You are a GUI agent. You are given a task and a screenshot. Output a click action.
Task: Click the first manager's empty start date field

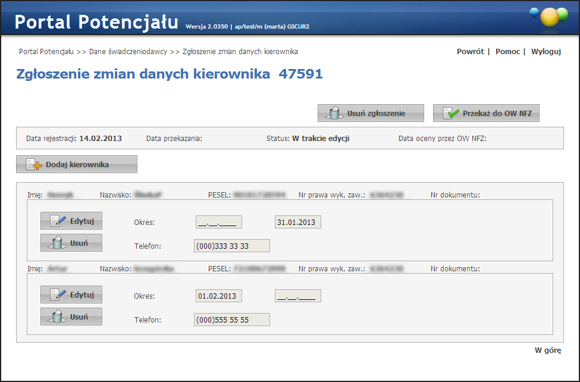218,223
